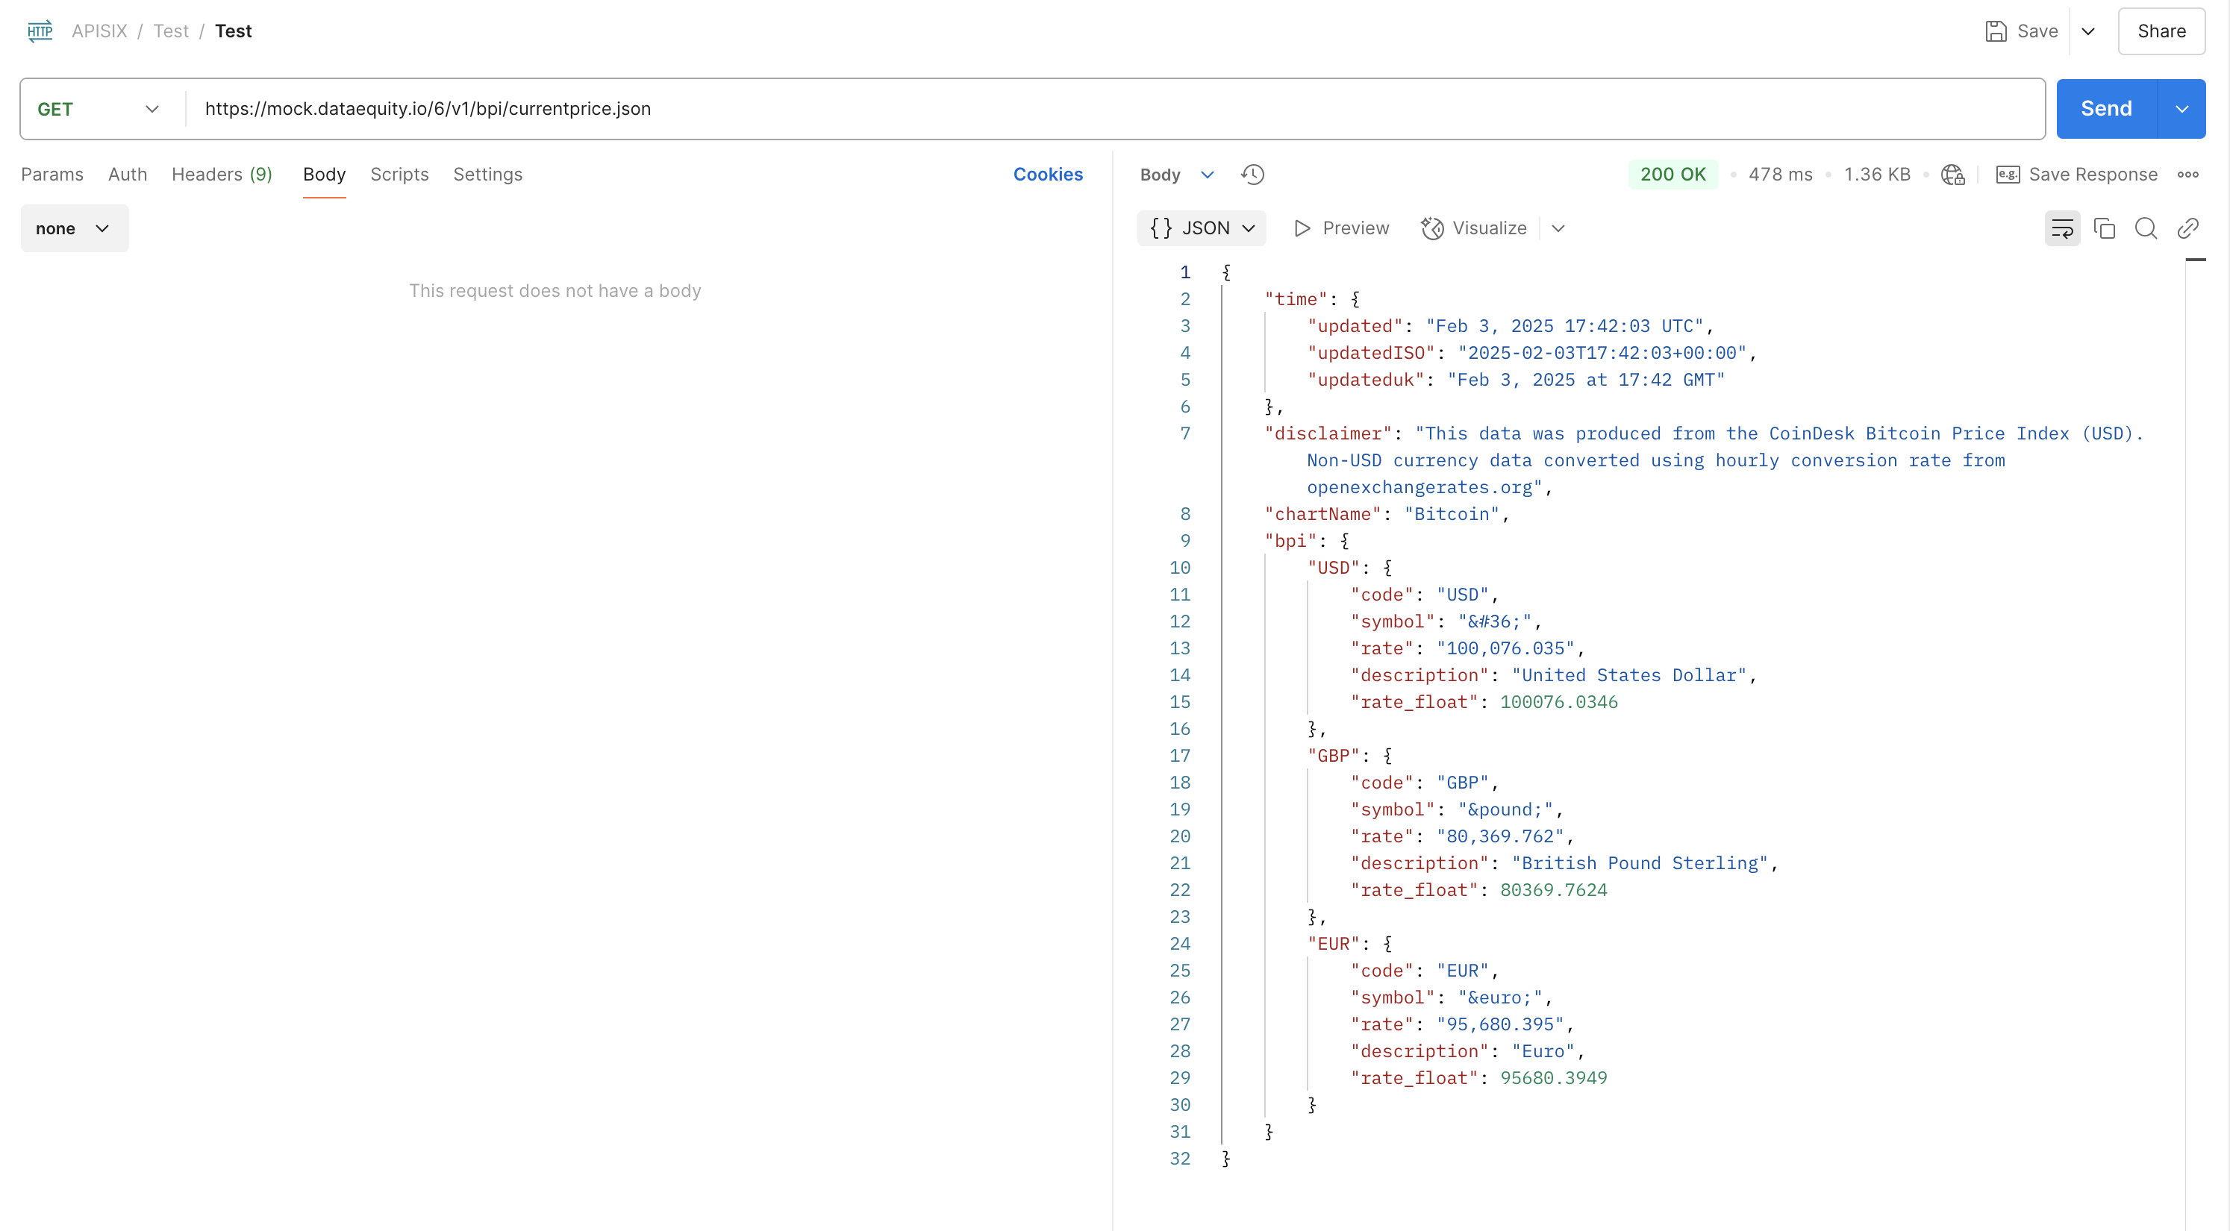Click line number 17 in the gutter
This screenshot has height=1231, width=2230.
coord(1179,756)
